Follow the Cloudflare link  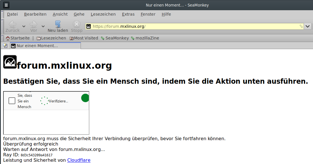click(x=79, y=160)
